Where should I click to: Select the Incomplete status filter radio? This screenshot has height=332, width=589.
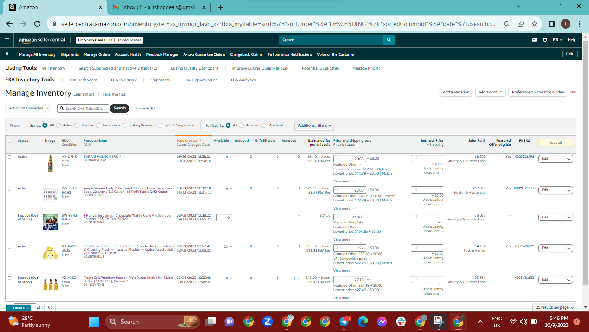[x=98, y=125]
